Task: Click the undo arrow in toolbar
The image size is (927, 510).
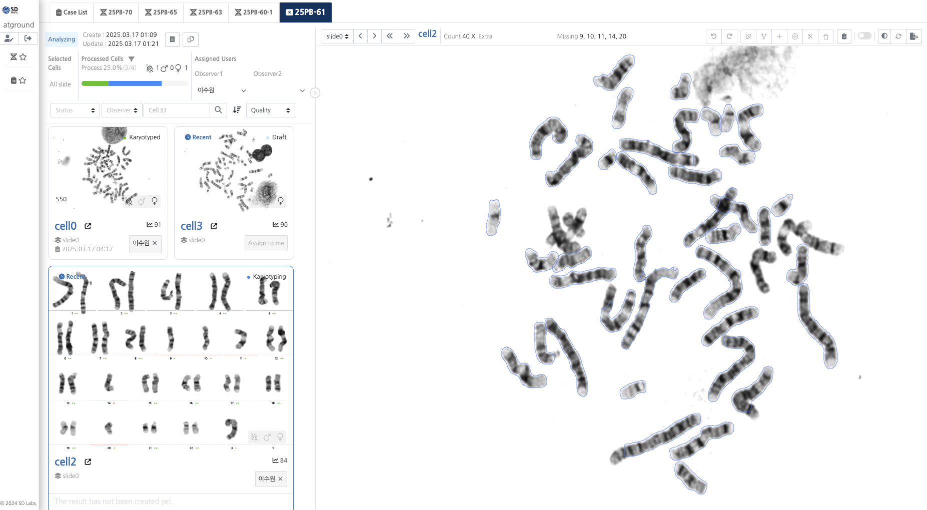Action: [713, 36]
